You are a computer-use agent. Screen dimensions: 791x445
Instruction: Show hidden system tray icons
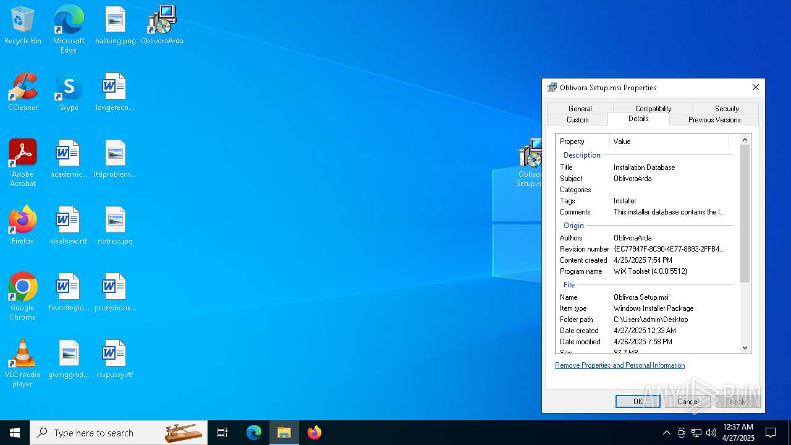pos(666,433)
